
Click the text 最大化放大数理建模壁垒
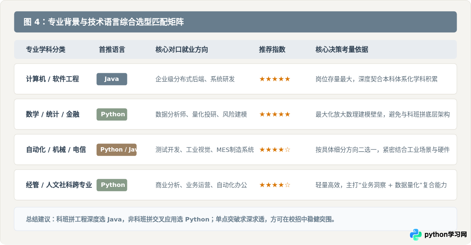pos(349,114)
